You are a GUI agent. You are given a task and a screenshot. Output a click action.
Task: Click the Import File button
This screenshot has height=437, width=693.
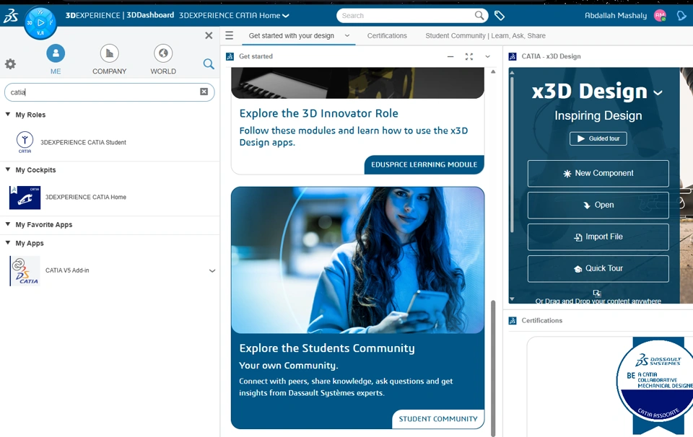(x=598, y=237)
